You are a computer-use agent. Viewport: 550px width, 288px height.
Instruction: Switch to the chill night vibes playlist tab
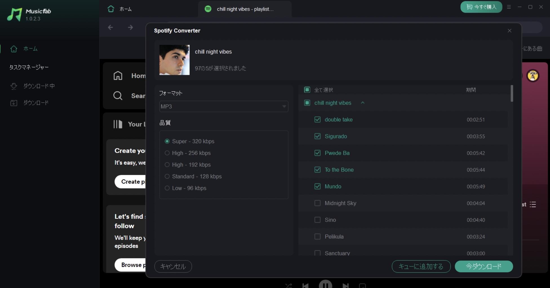point(245,9)
